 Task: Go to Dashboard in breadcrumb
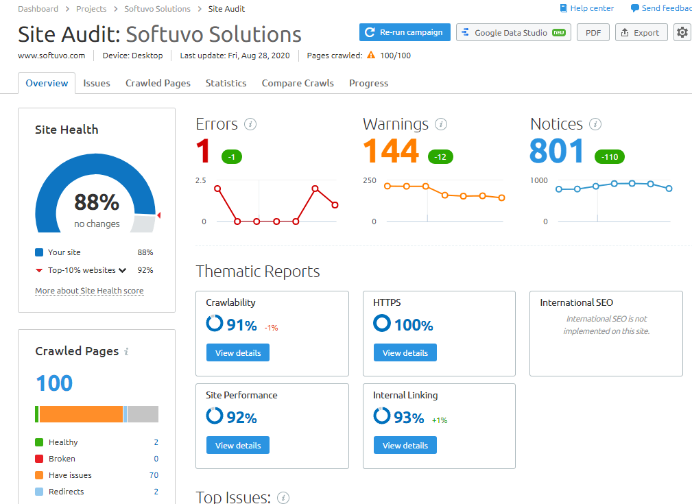point(38,9)
